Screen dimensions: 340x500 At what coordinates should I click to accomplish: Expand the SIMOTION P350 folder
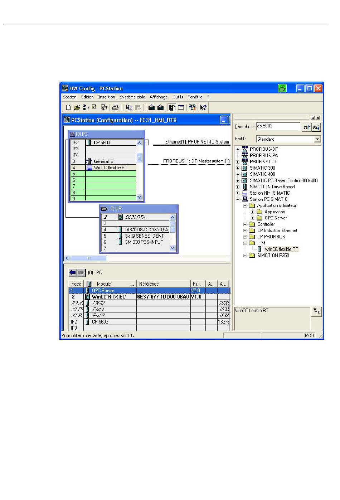pyautogui.click(x=245, y=256)
